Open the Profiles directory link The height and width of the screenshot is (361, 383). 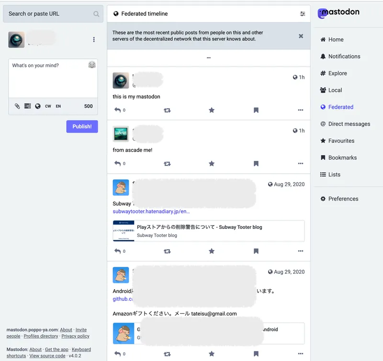click(41, 336)
